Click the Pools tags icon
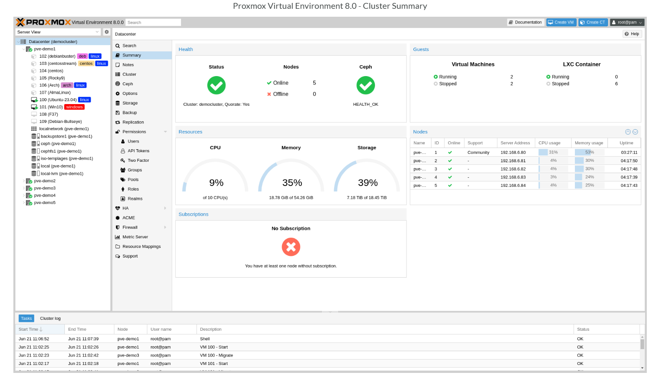This screenshot has width=661, height=375. [123, 180]
